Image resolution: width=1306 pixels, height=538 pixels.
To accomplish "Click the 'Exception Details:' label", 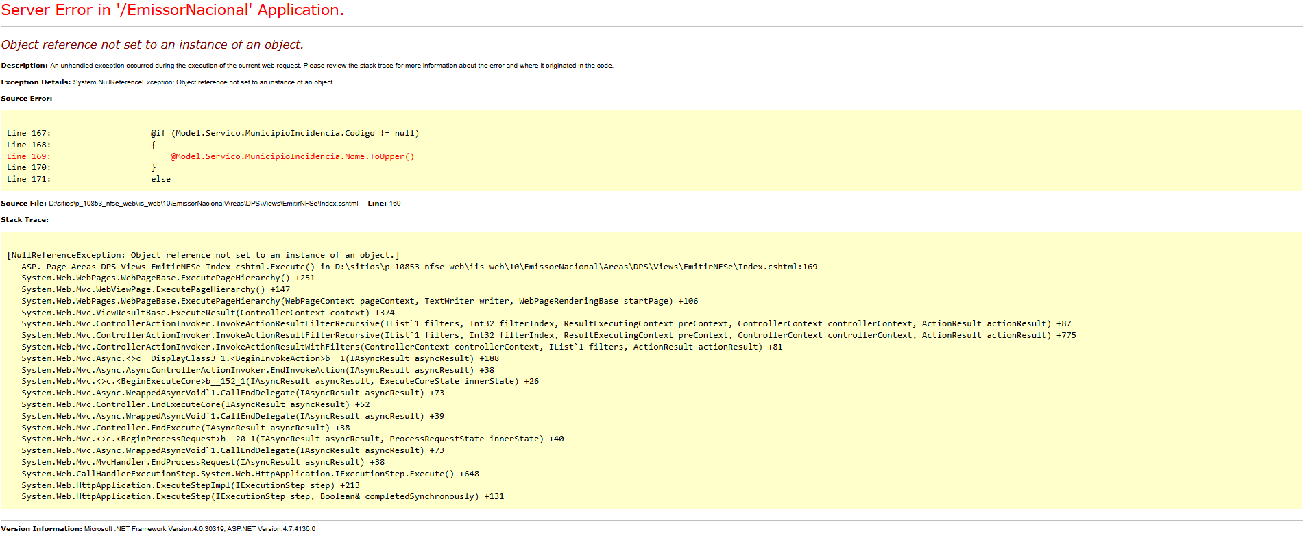I will pyautogui.click(x=36, y=82).
